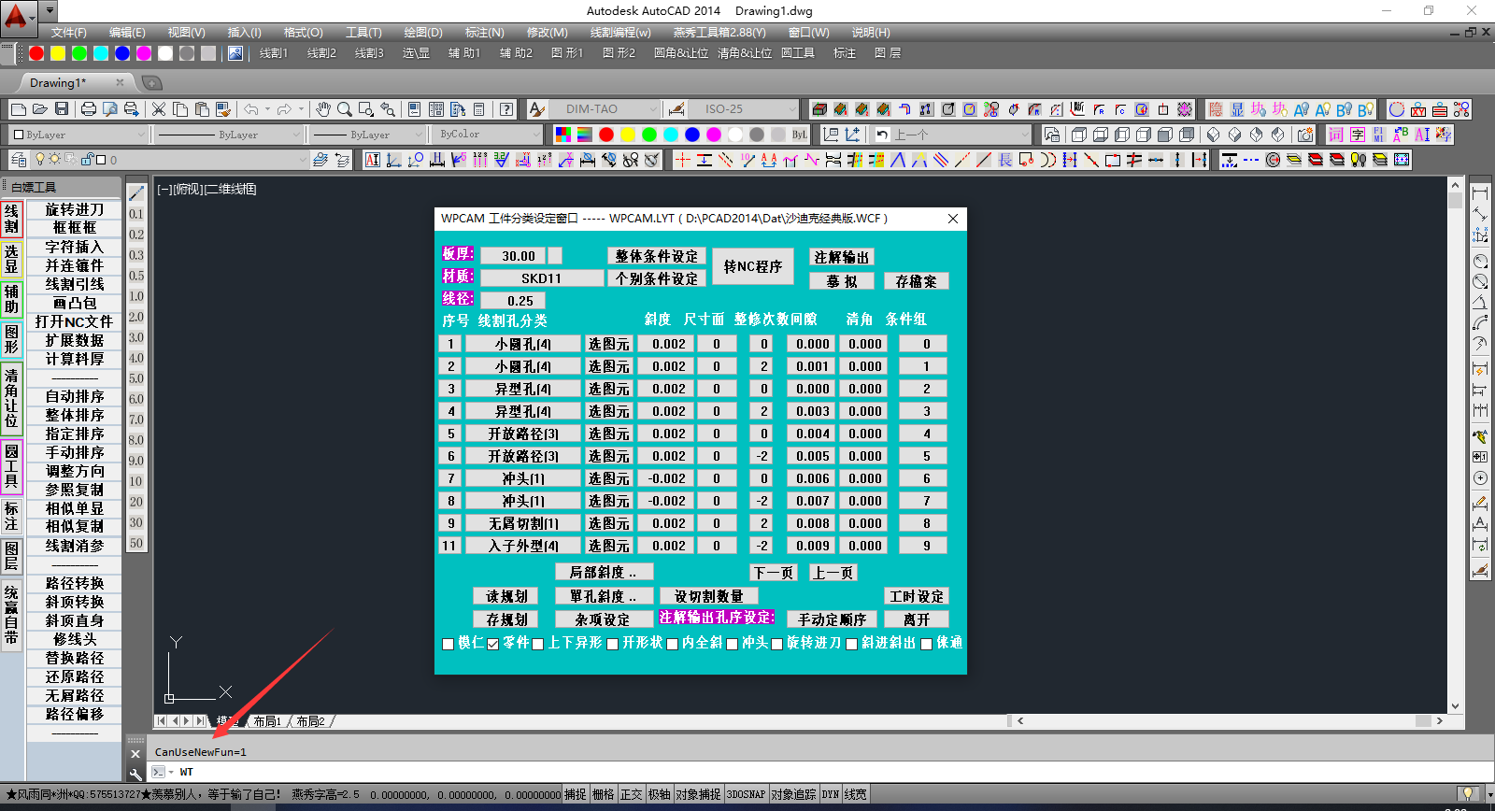Click the Undo arrow icon
Image resolution: width=1495 pixels, height=811 pixels.
click(251, 109)
